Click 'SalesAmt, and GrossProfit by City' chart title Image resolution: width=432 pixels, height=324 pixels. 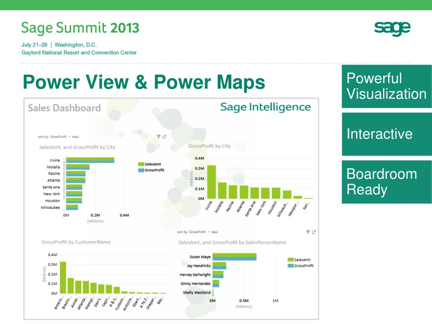(x=77, y=147)
